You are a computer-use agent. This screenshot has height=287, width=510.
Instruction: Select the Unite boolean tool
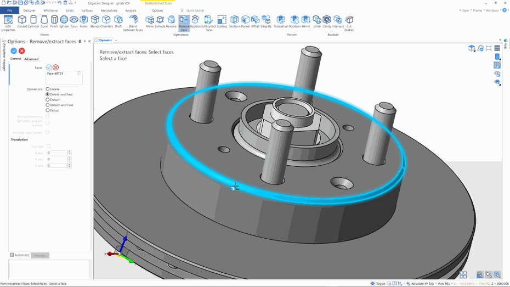tap(317, 21)
